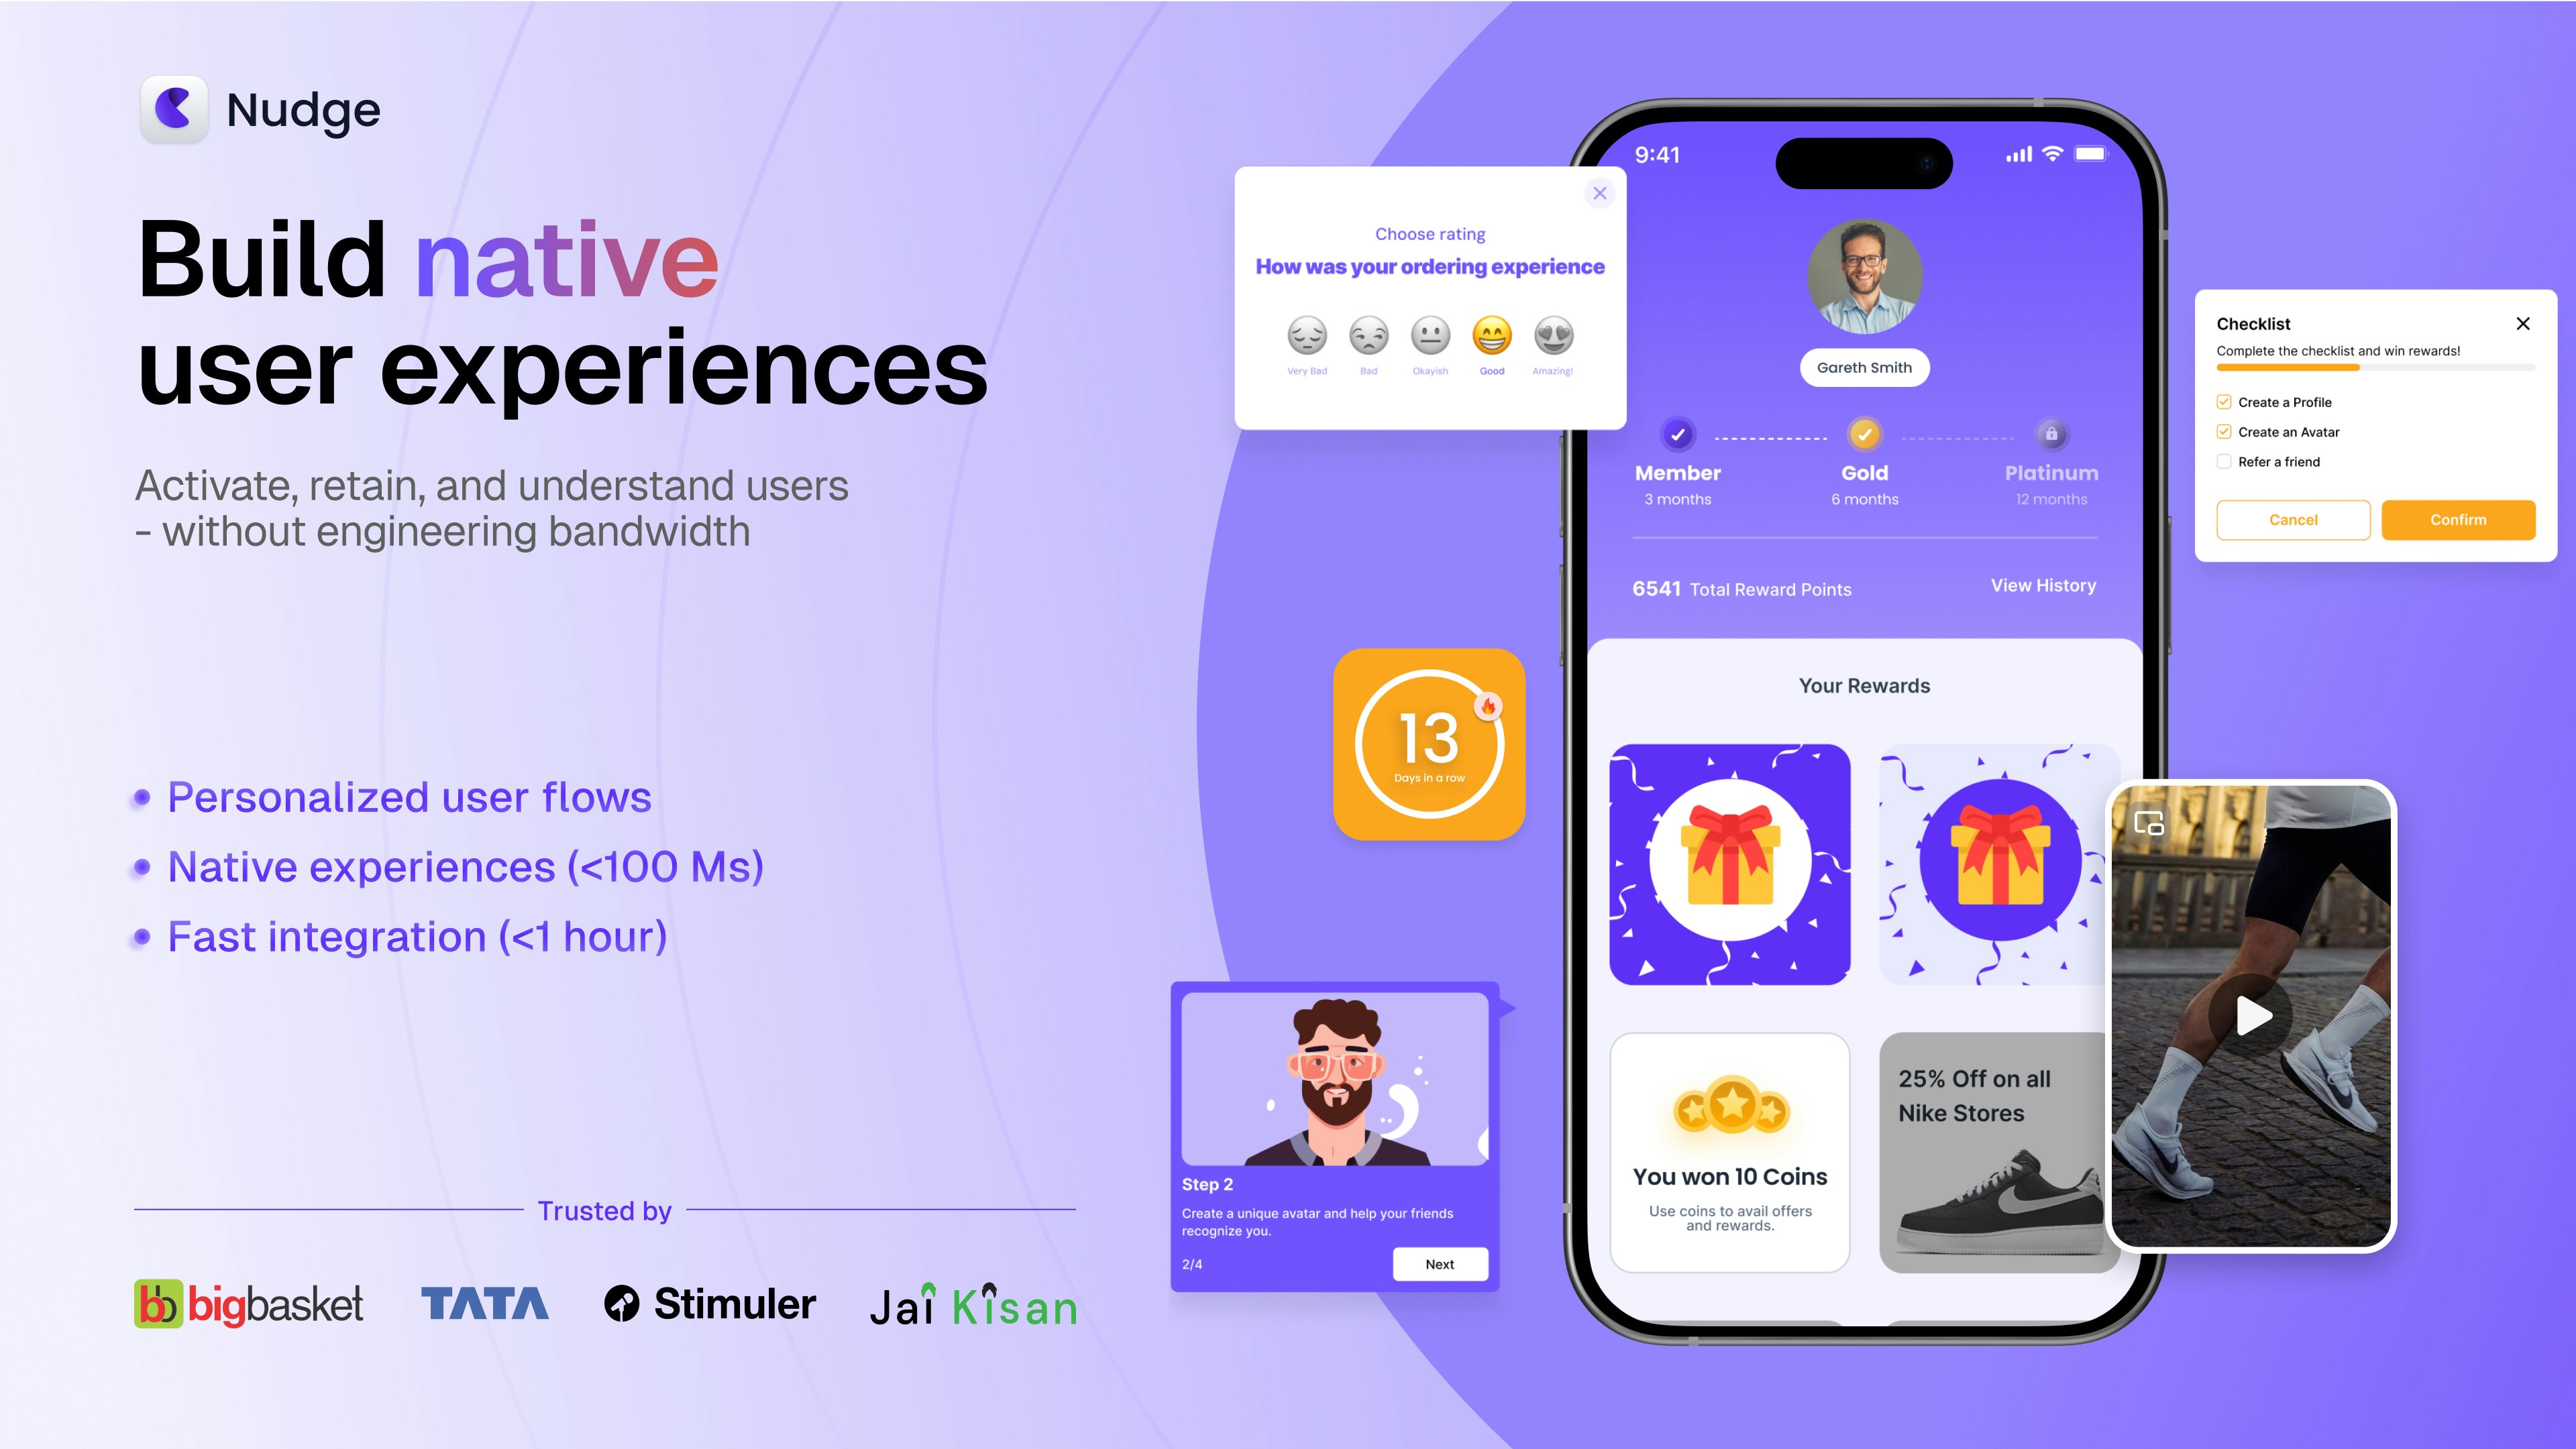Enable the 'Refer a friend' checklist checkbox
Viewport: 2576px width, 1449px height.
pyautogui.click(x=2224, y=462)
